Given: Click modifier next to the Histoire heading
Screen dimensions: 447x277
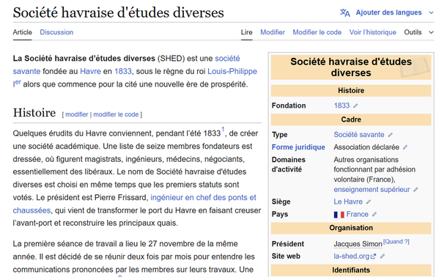Looking at the screenshot, I should 77,114.
